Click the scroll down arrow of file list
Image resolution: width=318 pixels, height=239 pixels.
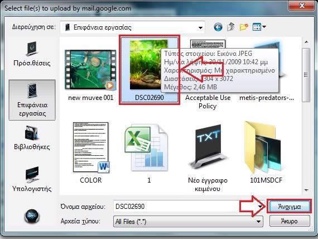click(x=306, y=190)
